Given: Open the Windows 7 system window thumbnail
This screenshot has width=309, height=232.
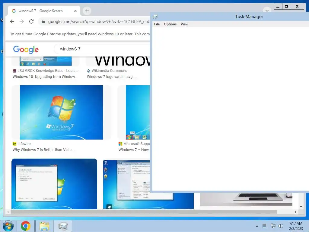Looking at the screenshot, I should coord(126,185).
